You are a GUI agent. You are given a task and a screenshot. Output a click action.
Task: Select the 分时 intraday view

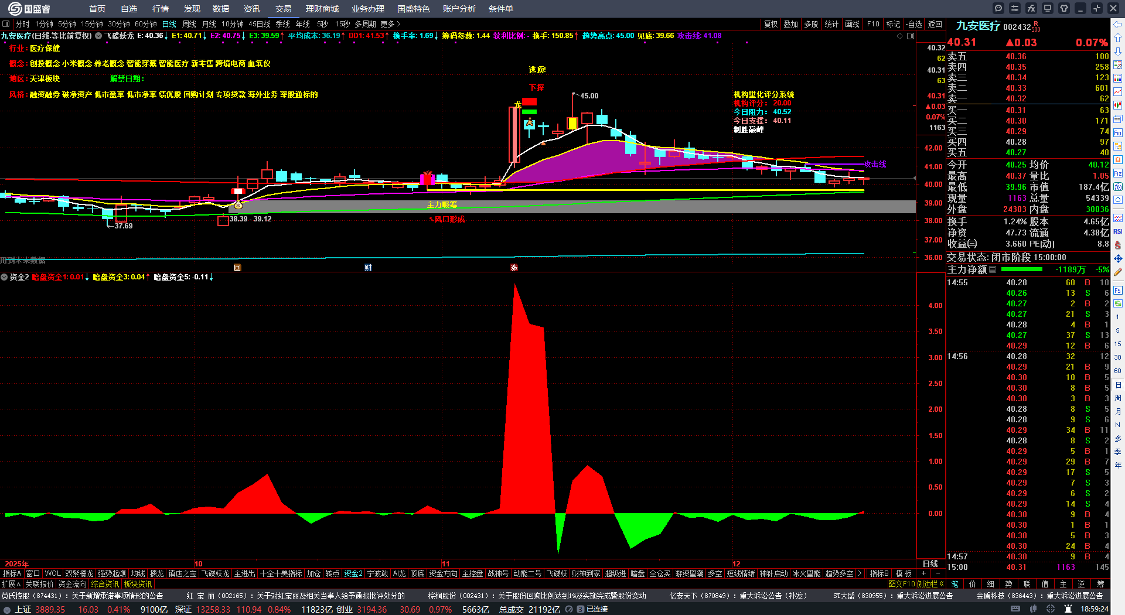point(23,24)
